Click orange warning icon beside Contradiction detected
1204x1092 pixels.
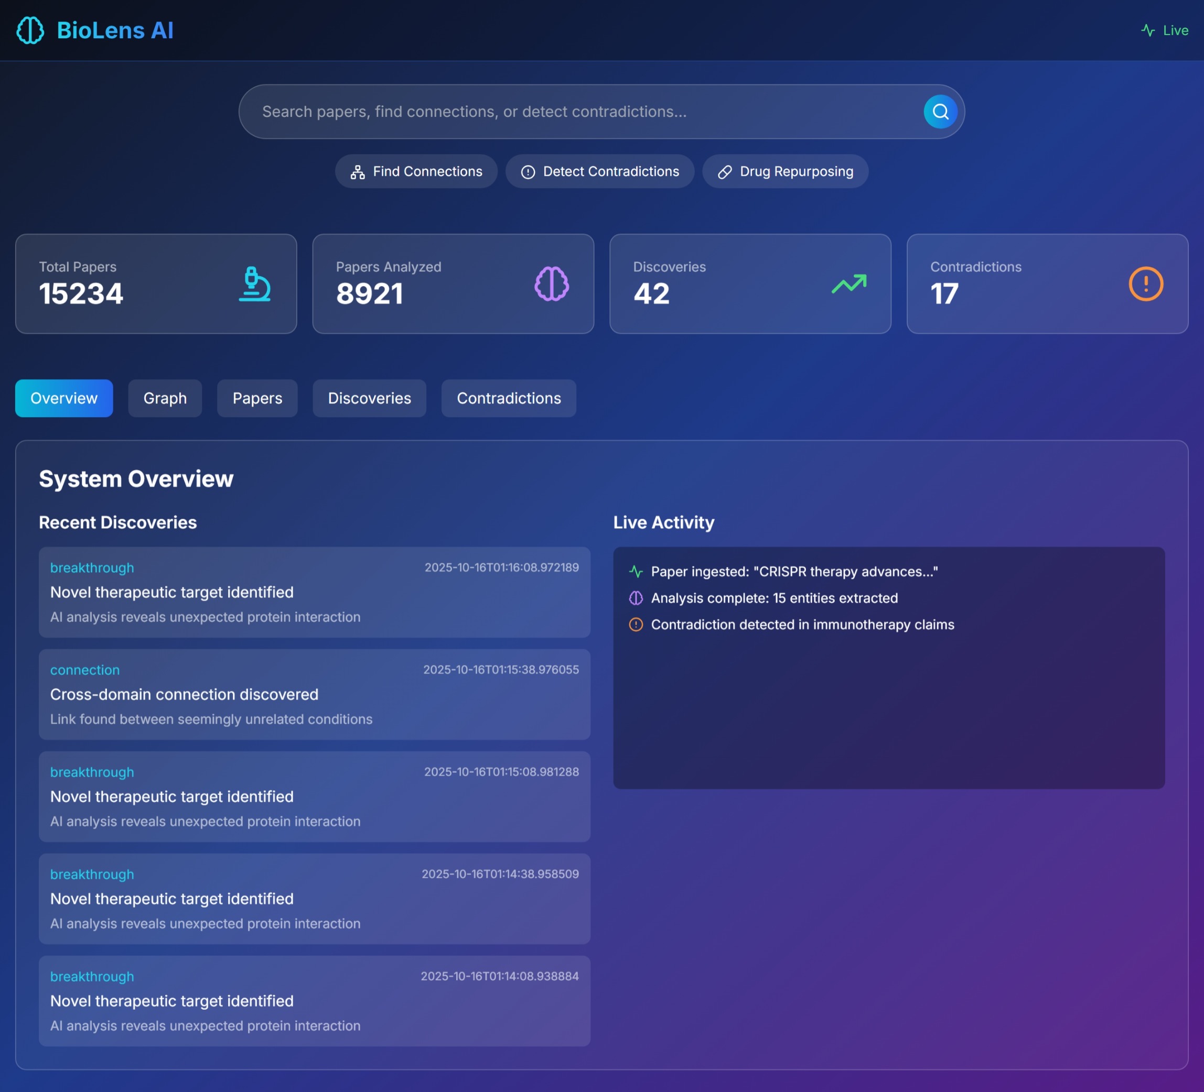[636, 625]
